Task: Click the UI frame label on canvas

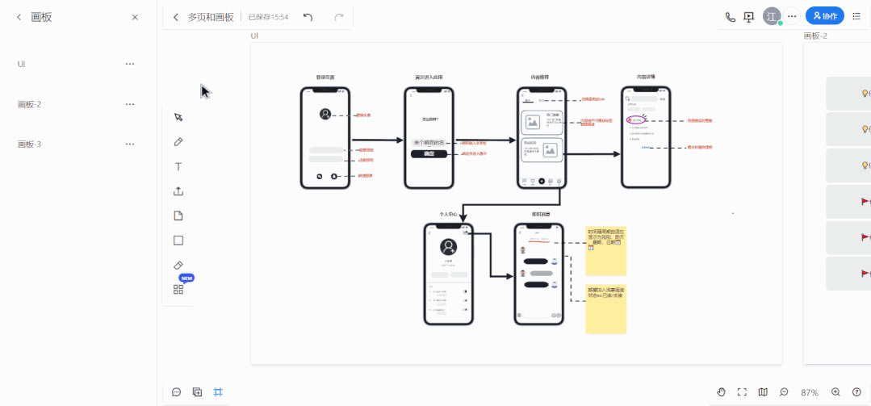Action: [254, 36]
